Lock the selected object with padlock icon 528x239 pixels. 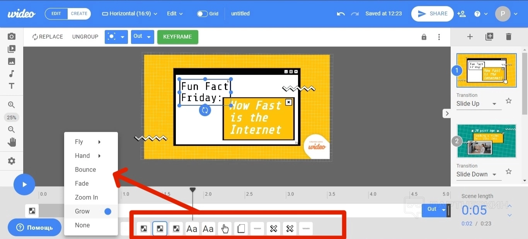click(424, 37)
